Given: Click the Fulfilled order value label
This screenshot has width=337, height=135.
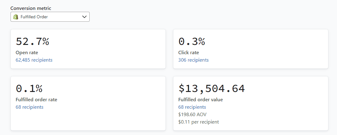Looking at the screenshot, I should tap(200, 100).
